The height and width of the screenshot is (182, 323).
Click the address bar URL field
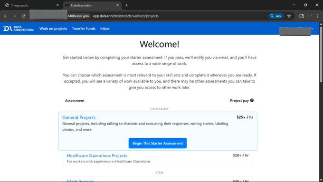[126, 16]
